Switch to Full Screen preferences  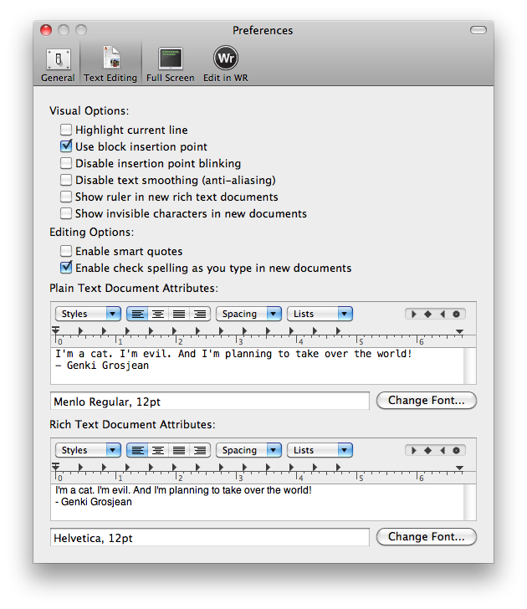(x=170, y=64)
